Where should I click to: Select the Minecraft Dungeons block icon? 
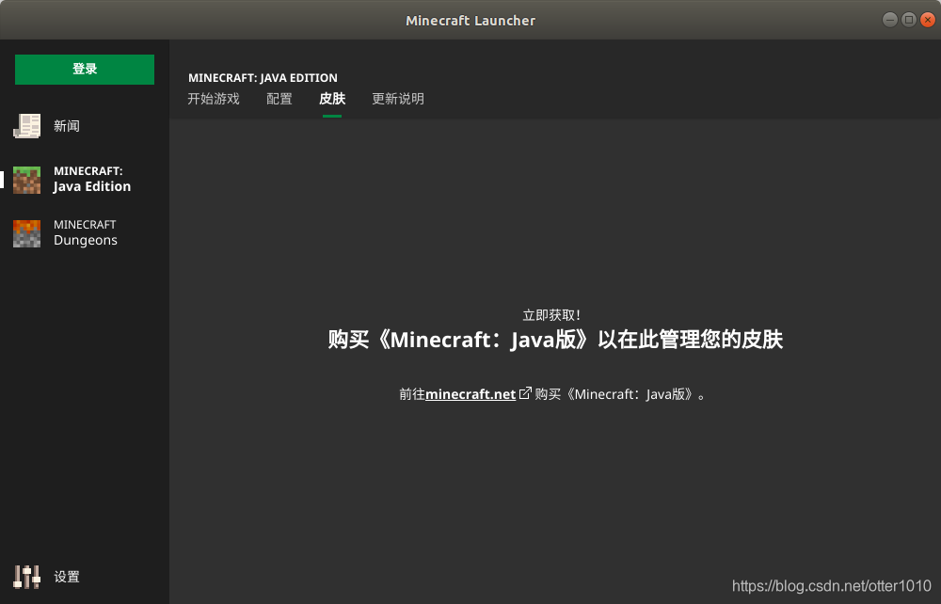click(x=27, y=233)
